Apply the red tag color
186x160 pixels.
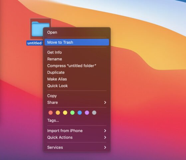51,113
